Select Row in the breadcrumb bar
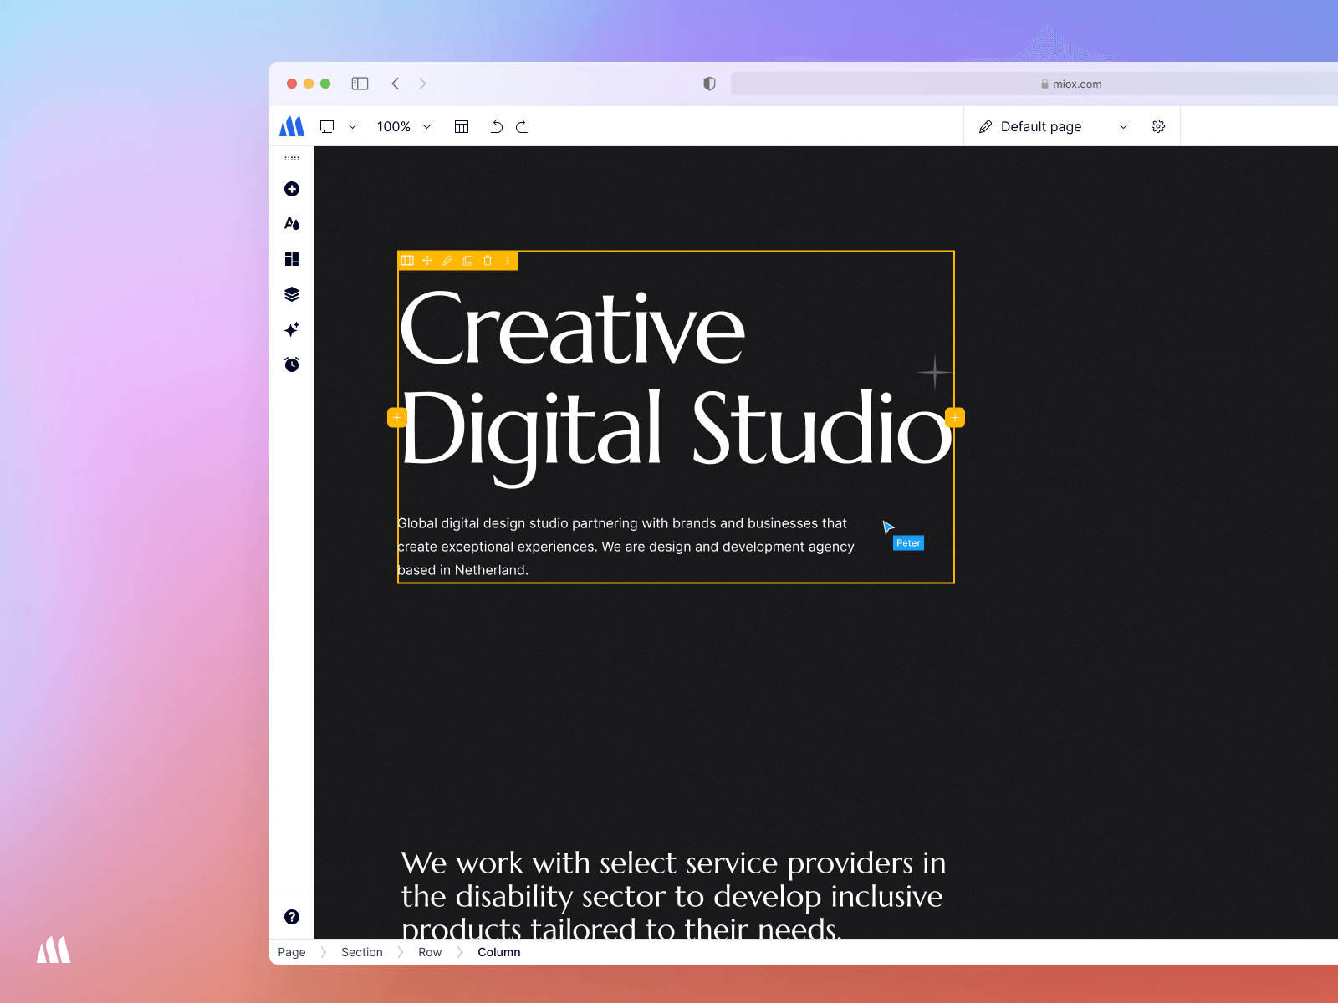The width and height of the screenshot is (1338, 1003). [429, 952]
